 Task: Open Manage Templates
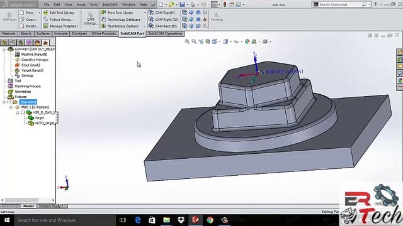(60, 26)
